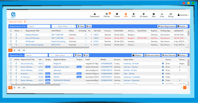The height and width of the screenshot is (103, 198).
Task: Open the Mailers menu
Action: click(x=137, y=55)
